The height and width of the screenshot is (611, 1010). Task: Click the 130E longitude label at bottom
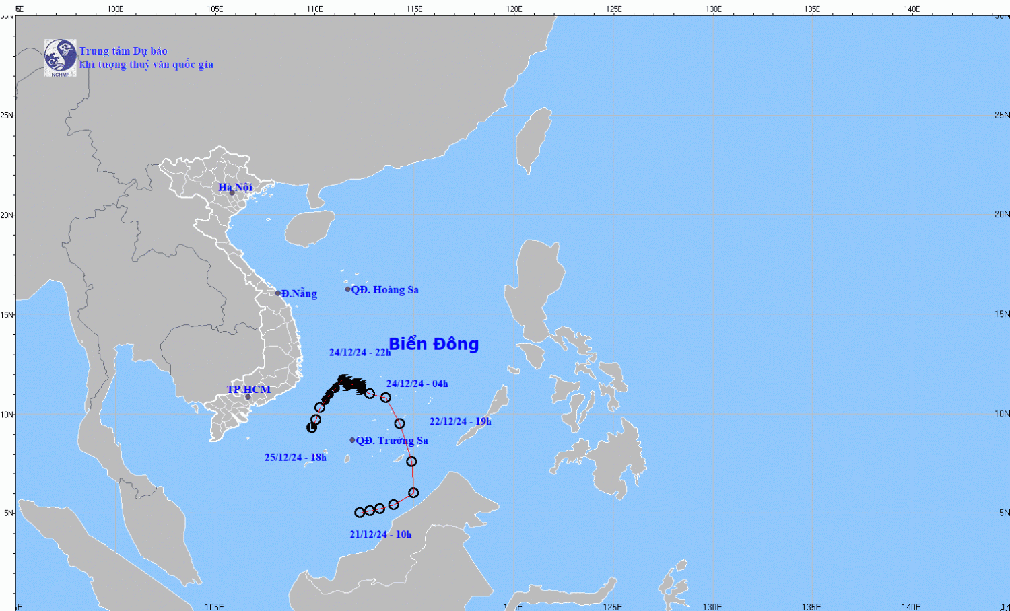712,606
